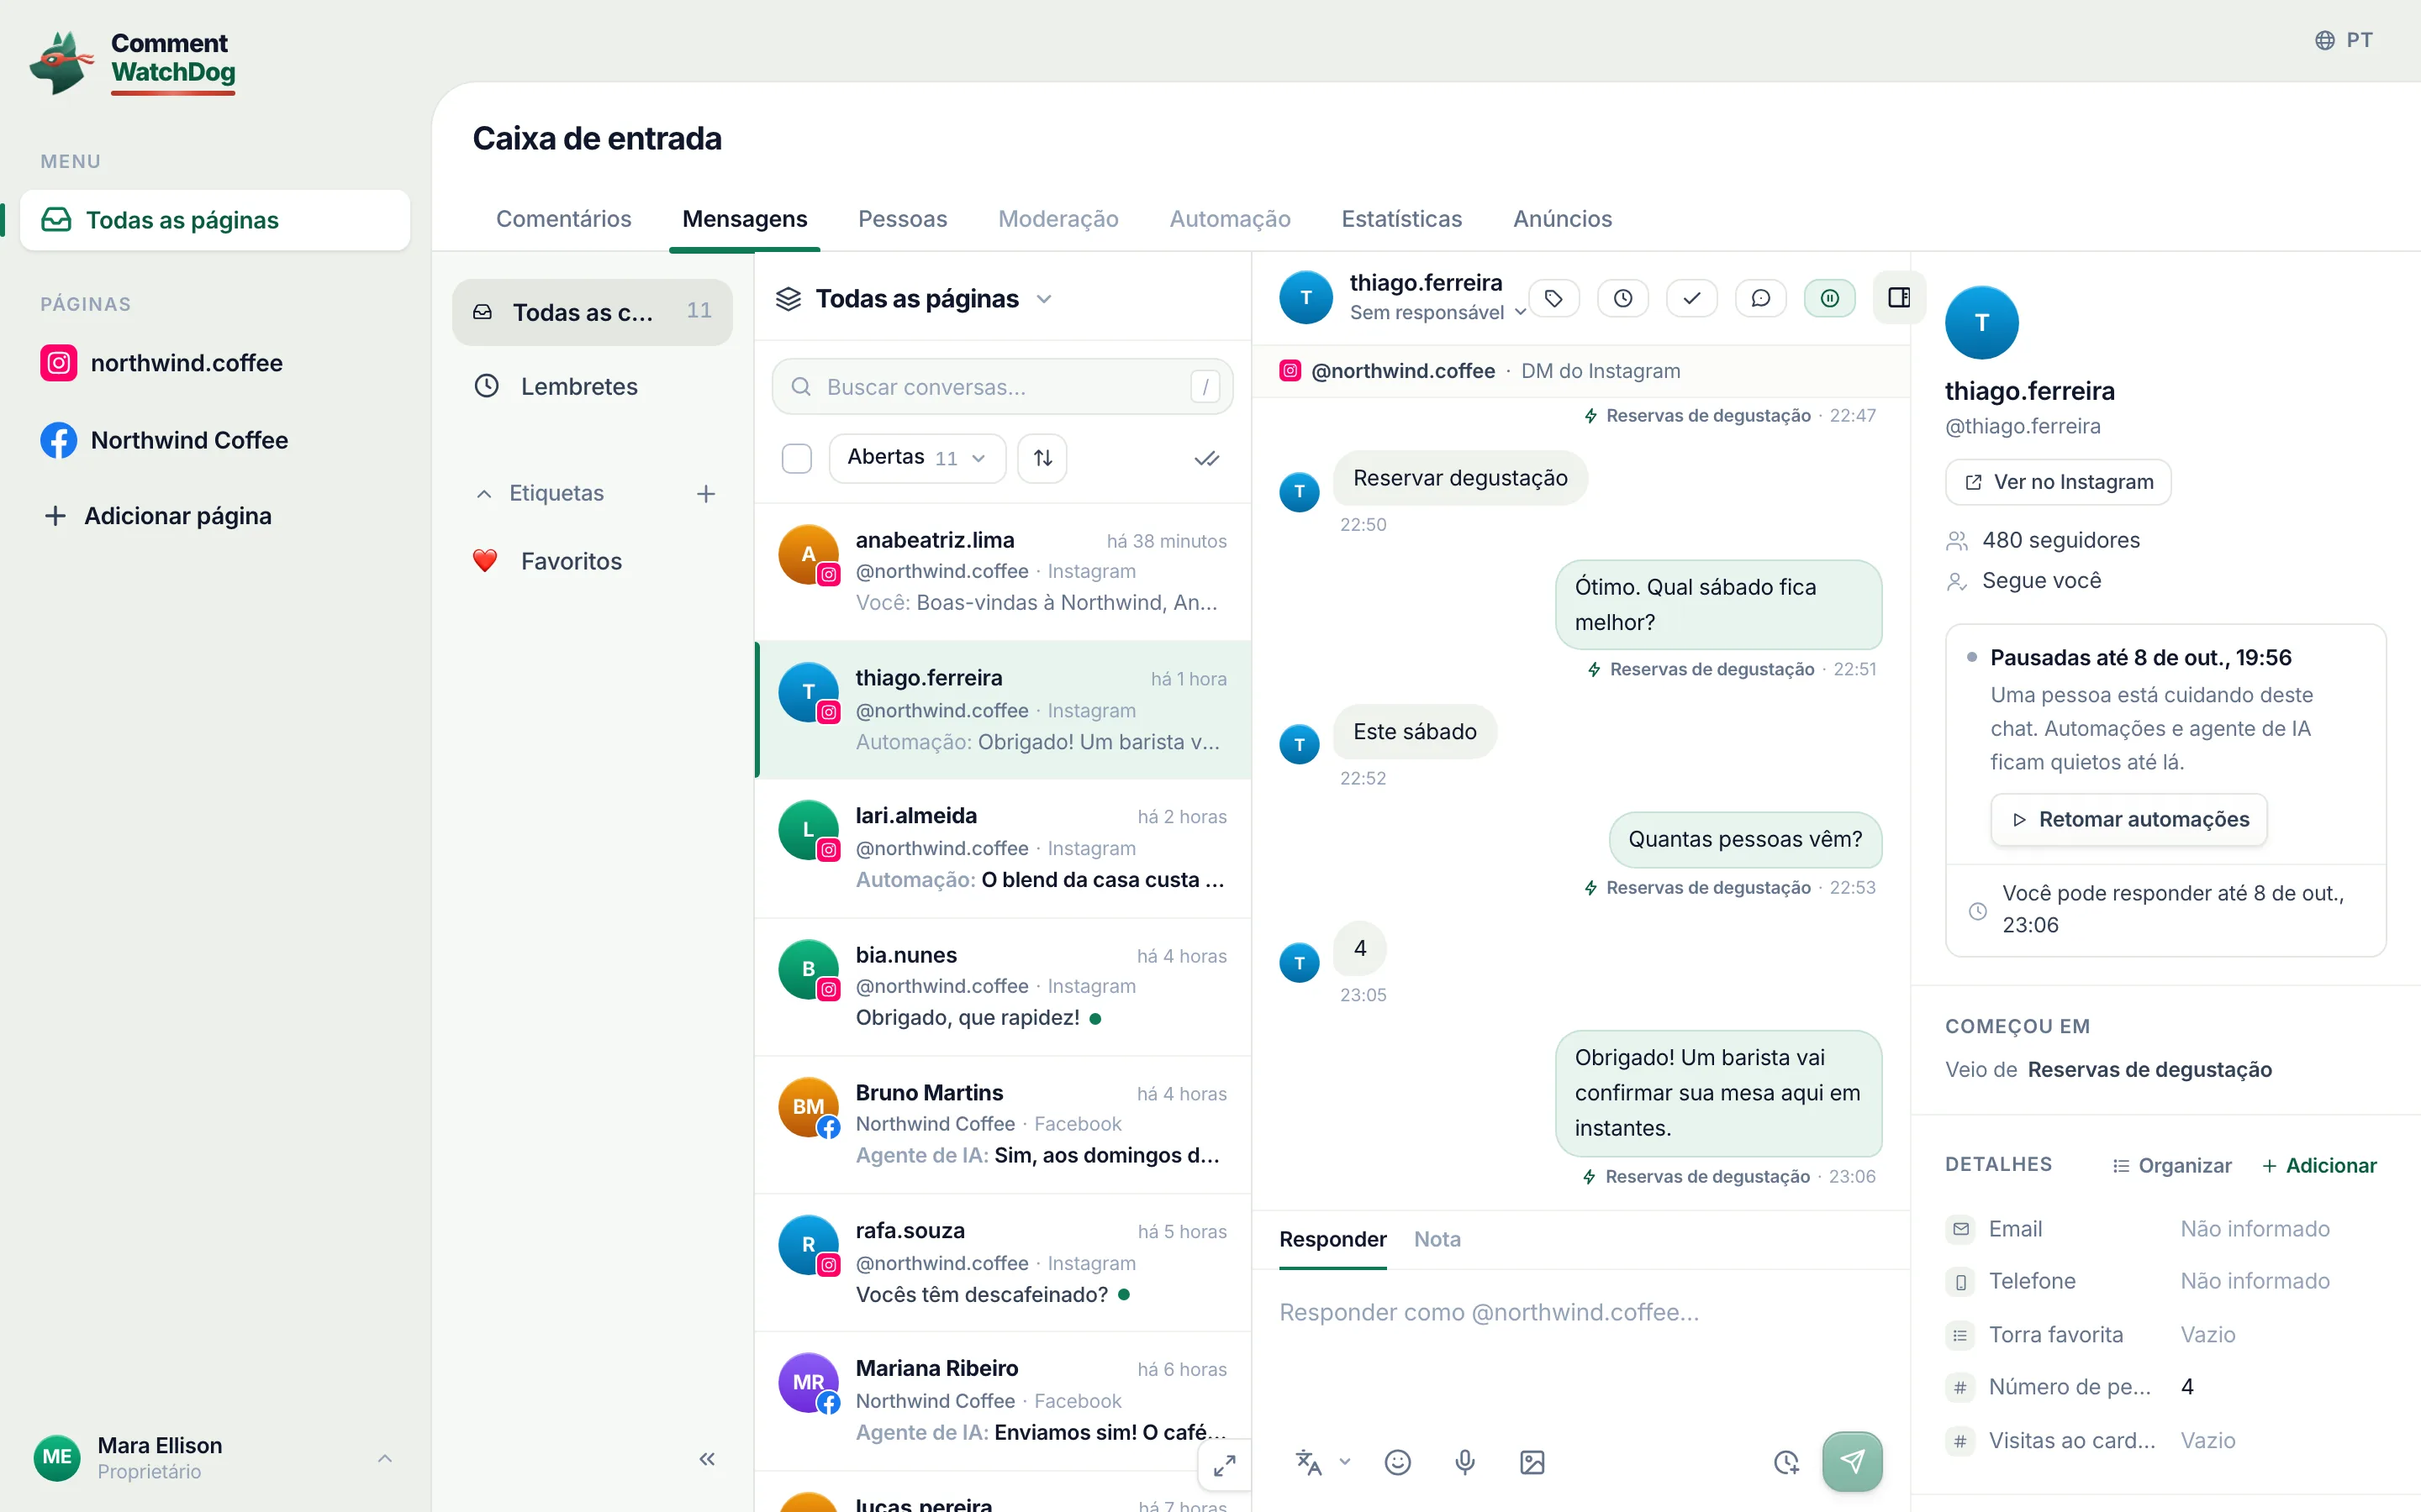Screen dimensions: 2421x1512
Task: Expand the Todas as páginas page selector
Action: coord(915,298)
